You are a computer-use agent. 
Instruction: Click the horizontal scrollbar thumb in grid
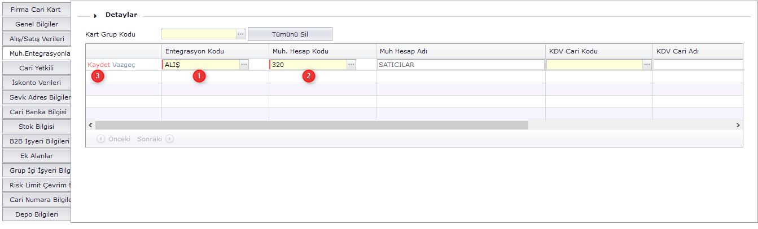310,125
